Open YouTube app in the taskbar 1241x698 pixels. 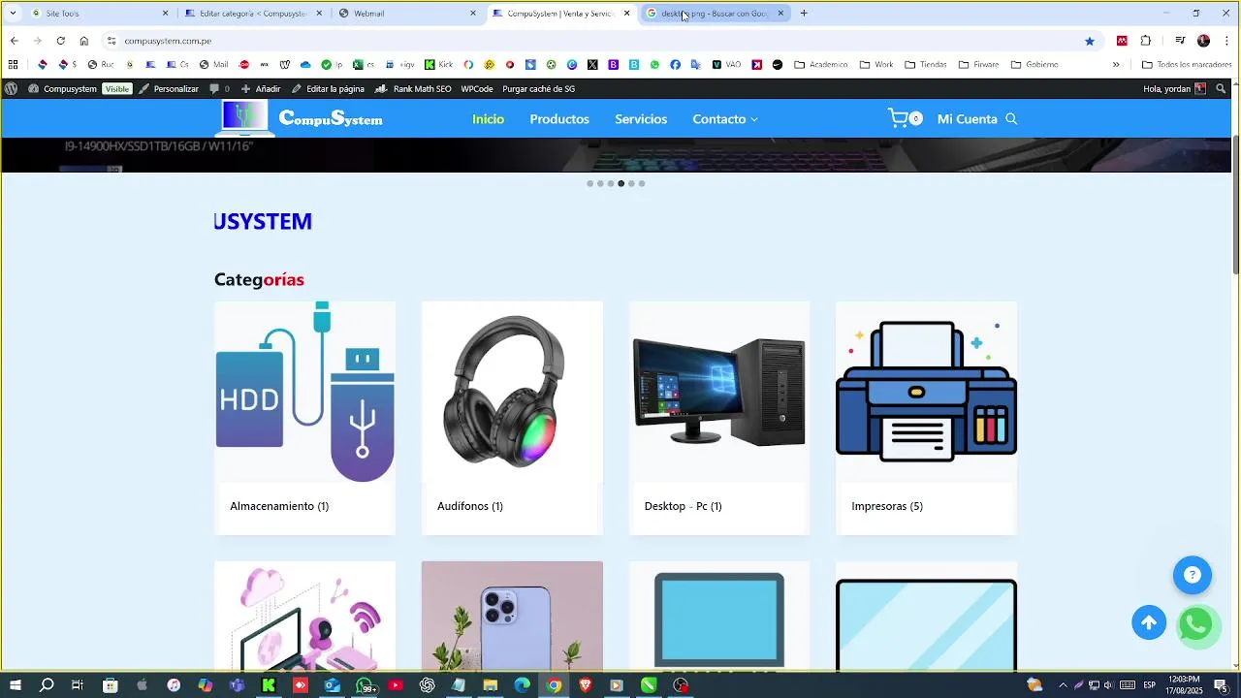396,685
